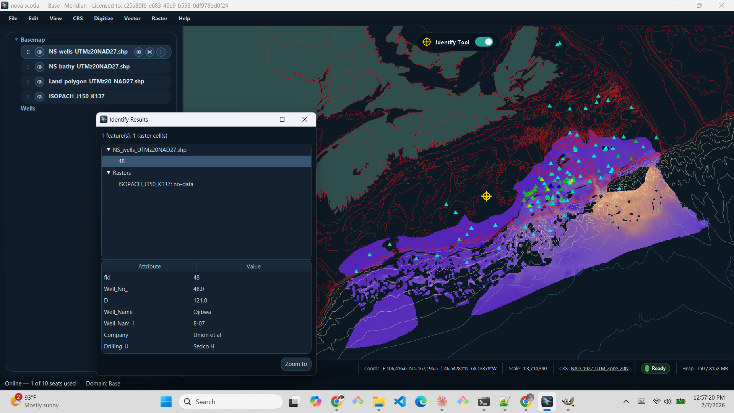Open the clock showing 12:57:20 PM

point(709,402)
